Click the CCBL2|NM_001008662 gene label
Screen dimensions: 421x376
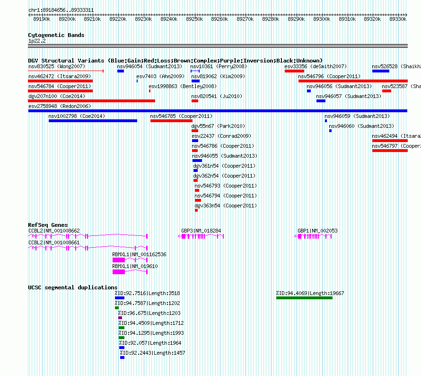pyautogui.click(x=54, y=231)
